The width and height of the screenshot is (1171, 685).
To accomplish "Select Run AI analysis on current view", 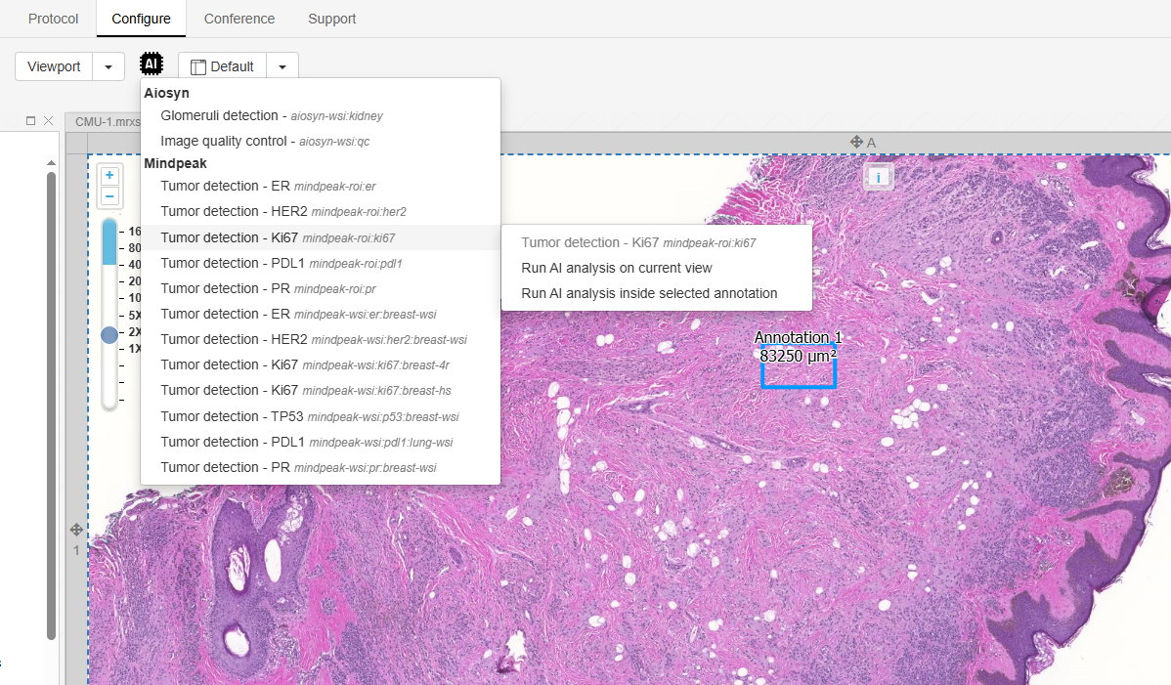I will pos(616,268).
